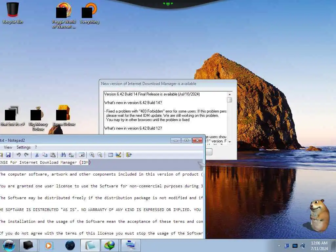336x252 pixels.
Task: Select the Zuma Deluxe desktop icon
Action: 64,116
